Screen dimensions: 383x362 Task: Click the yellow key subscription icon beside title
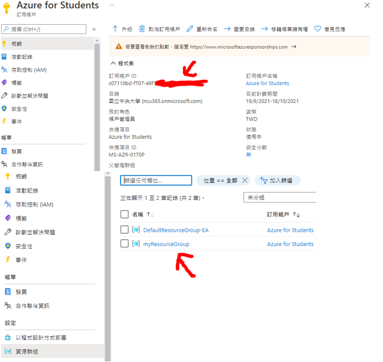point(7,8)
